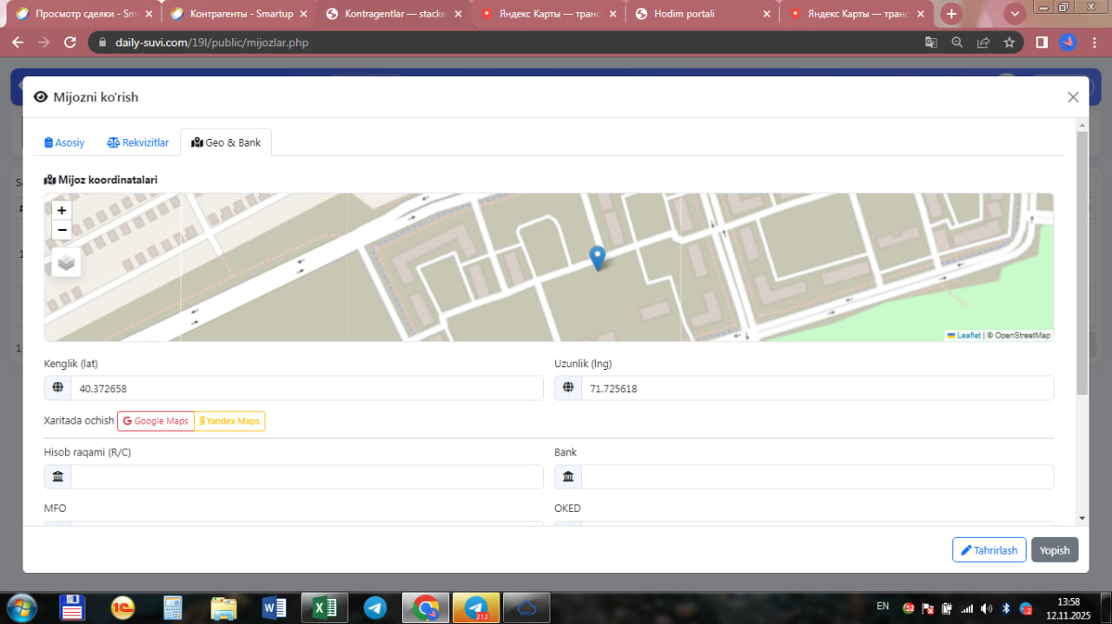
Task: Open Excel from the taskbar
Action: pos(324,608)
